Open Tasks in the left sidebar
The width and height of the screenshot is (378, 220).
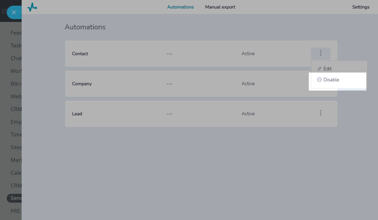(x=16, y=46)
